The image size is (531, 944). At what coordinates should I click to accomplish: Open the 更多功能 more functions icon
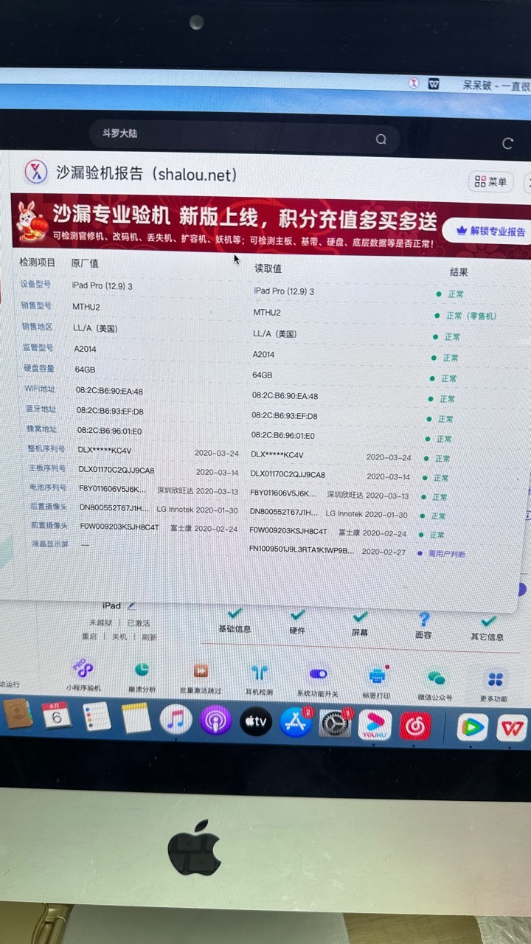click(495, 679)
